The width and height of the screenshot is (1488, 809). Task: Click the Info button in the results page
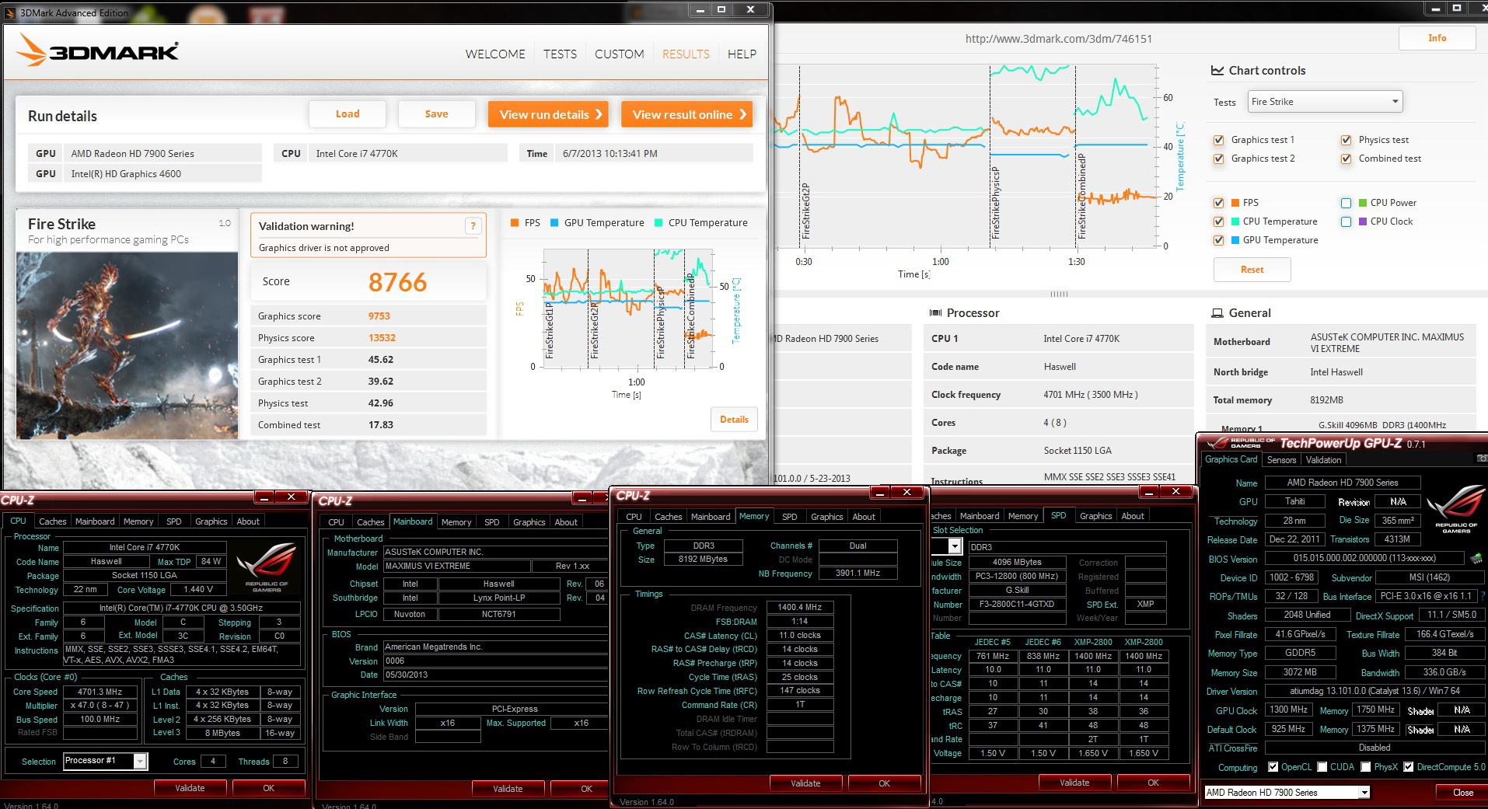click(1437, 38)
